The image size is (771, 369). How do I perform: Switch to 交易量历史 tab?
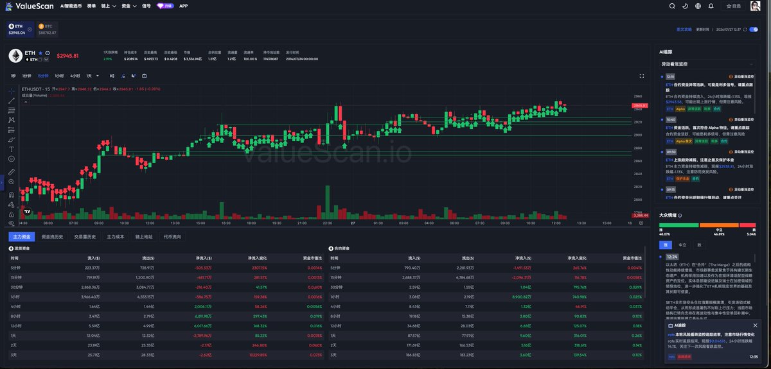(x=85, y=237)
